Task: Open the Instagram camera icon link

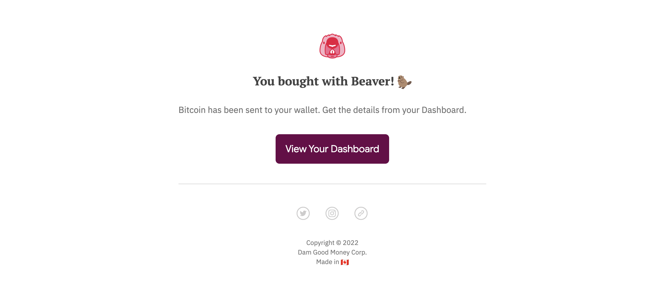Action: click(x=332, y=213)
